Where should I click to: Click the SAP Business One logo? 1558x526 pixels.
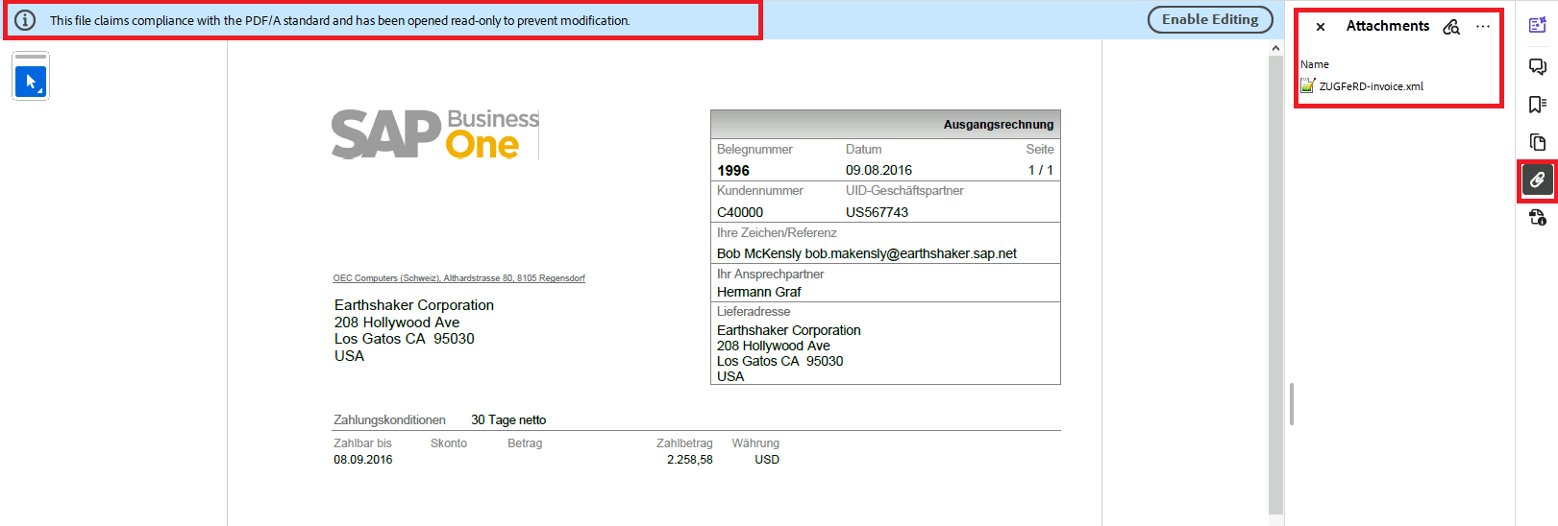tap(434, 133)
